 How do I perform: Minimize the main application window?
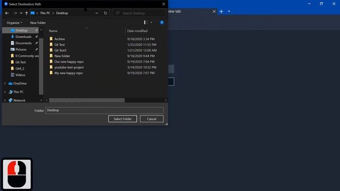pos(309,4)
